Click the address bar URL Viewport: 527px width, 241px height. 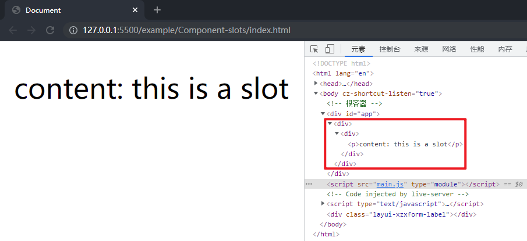click(x=186, y=31)
